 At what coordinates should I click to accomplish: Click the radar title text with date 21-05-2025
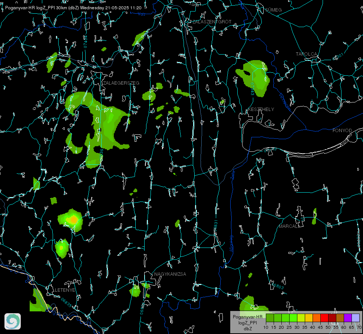[73, 8]
